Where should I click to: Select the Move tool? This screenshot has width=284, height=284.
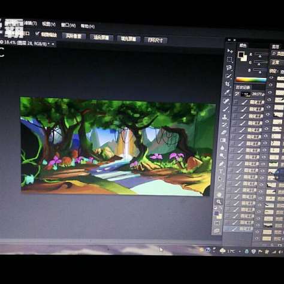(230, 51)
